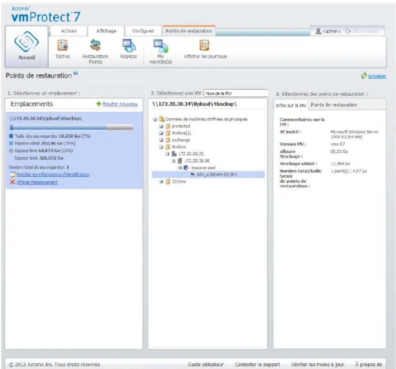Open the Accueil home button
This screenshot has height=369, width=396.
click(x=27, y=46)
